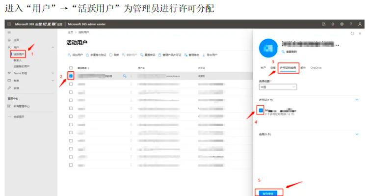Click the Username (用户名) column header
Image resolution: width=371 pixels, height=196 pixels.
pos(141,68)
